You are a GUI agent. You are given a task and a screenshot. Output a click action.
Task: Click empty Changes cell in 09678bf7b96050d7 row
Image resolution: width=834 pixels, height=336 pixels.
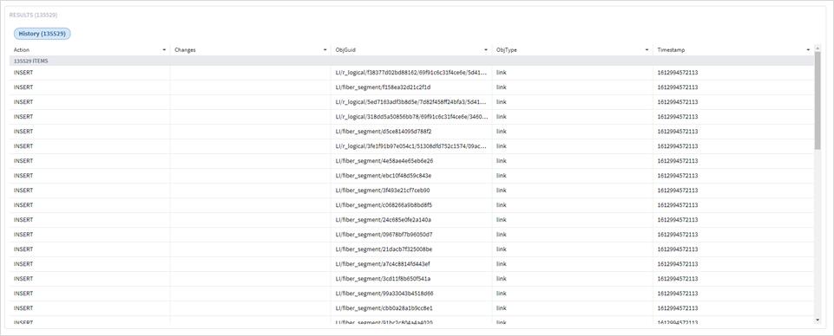[251, 235]
